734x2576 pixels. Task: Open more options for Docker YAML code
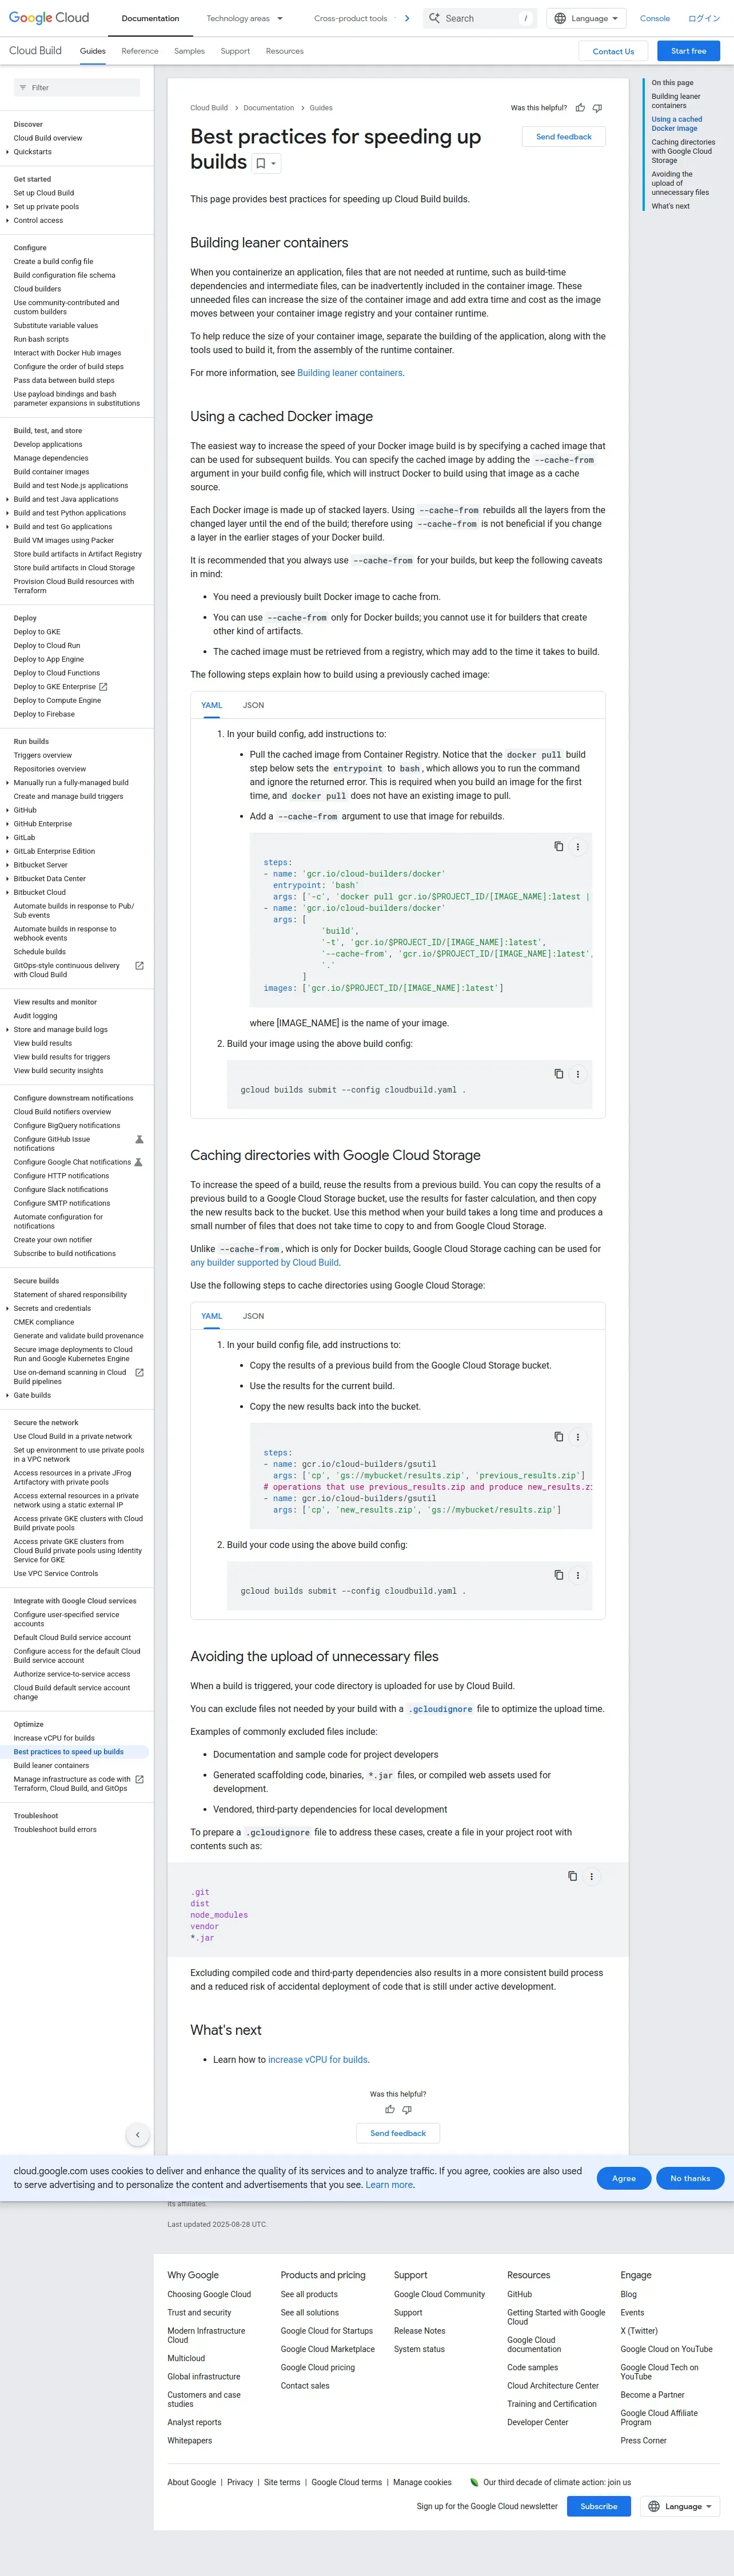577,846
